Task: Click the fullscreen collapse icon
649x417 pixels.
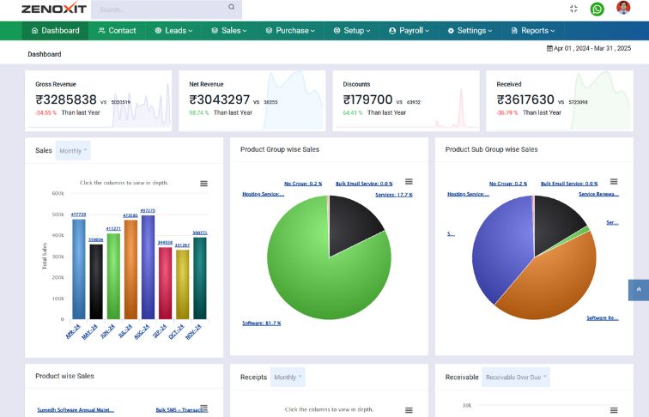Action: point(573,9)
